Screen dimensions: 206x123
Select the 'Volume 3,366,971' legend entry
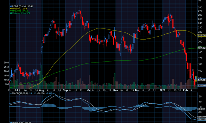[21, 13]
